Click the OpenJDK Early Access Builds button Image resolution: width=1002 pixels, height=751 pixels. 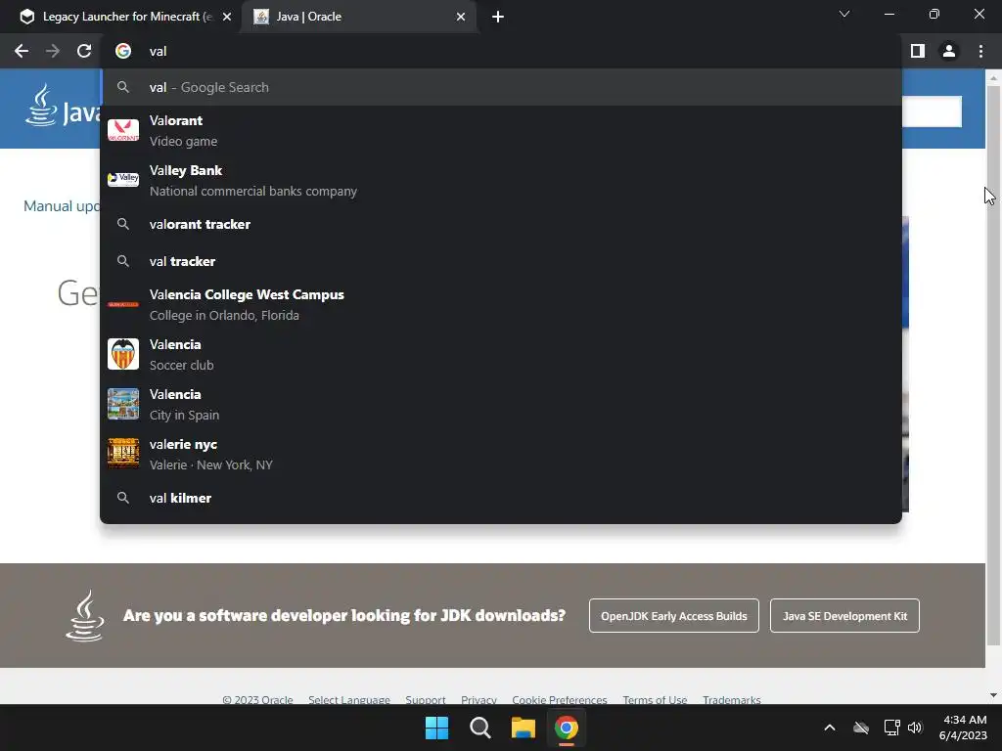[x=673, y=616]
